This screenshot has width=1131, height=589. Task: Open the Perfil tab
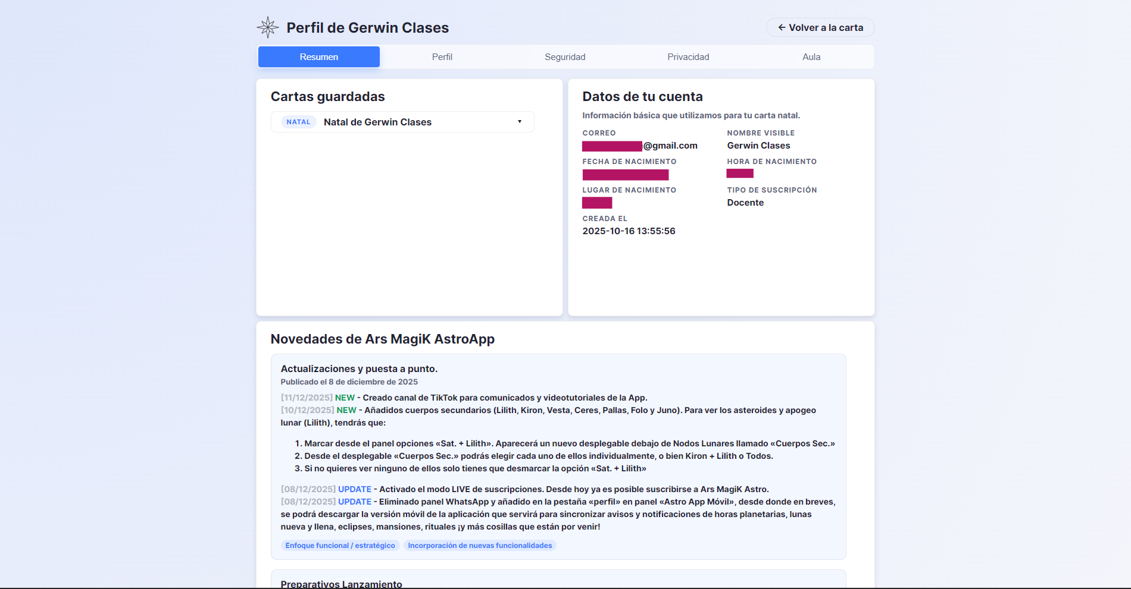pyautogui.click(x=442, y=57)
